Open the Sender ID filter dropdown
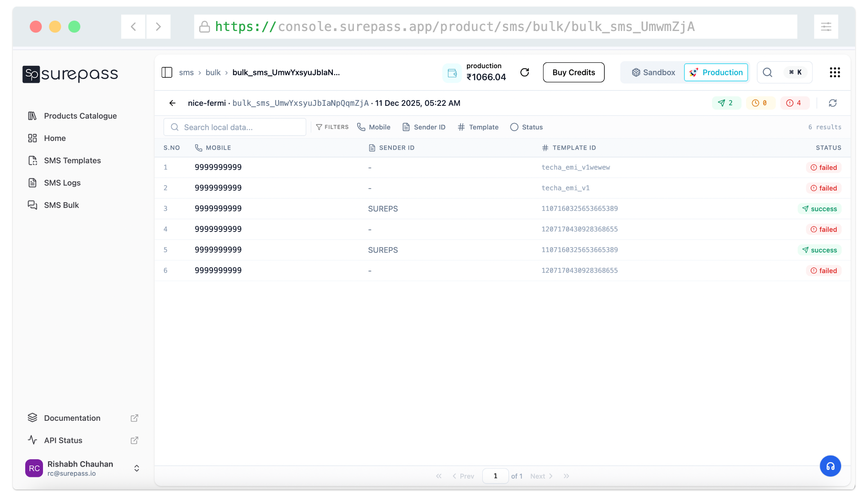The image size is (868, 496). click(x=424, y=127)
